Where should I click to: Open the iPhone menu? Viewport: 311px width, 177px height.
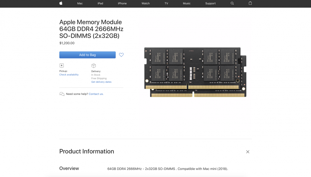click(122, 3)
